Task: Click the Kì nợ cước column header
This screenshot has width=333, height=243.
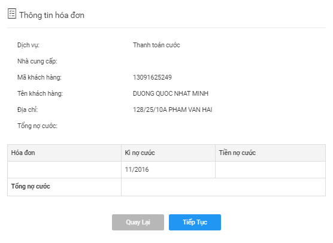Action: click(x=168, y=153)
